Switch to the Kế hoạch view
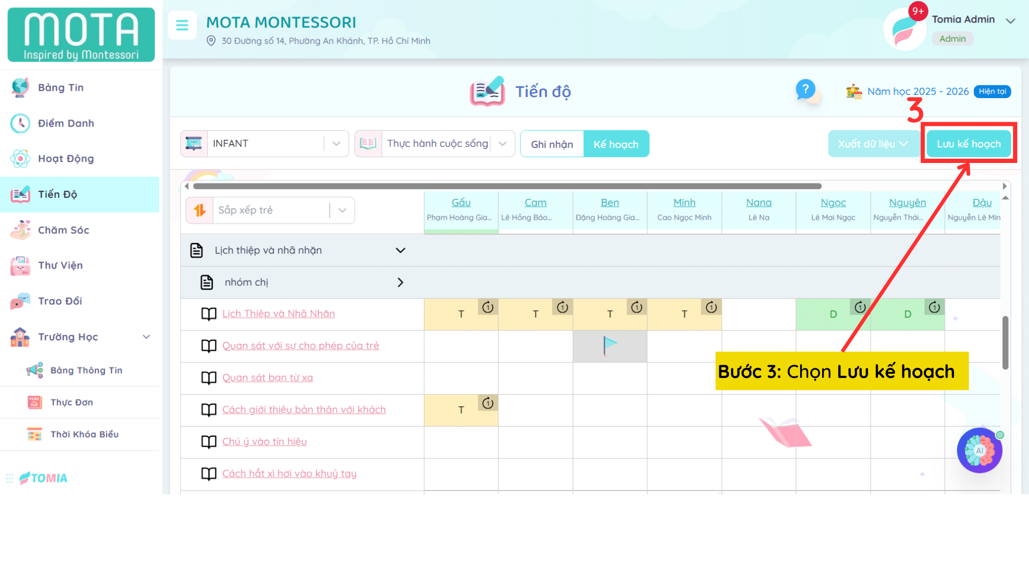This screenshot has width=1029, height=579. coord(616,144)
